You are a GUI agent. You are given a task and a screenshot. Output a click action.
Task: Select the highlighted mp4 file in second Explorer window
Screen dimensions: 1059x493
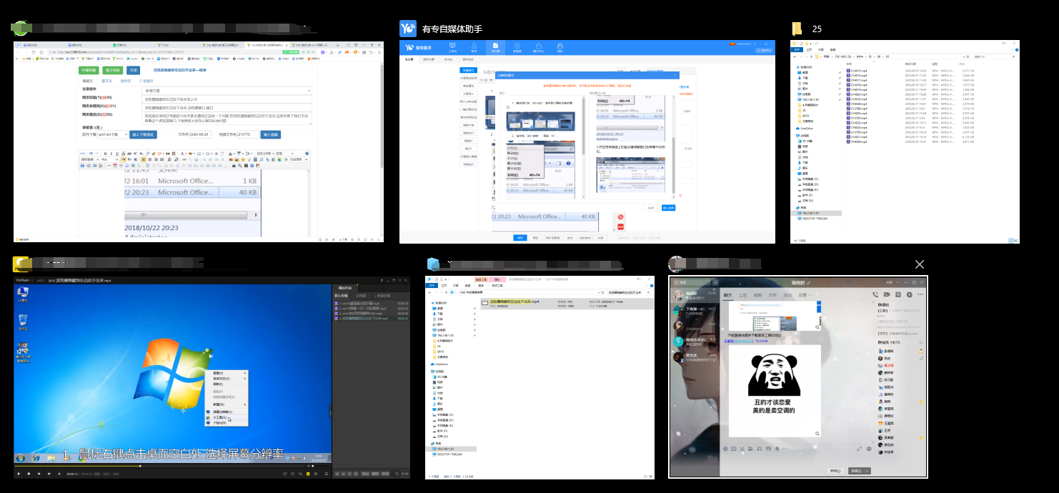(567, 303)
